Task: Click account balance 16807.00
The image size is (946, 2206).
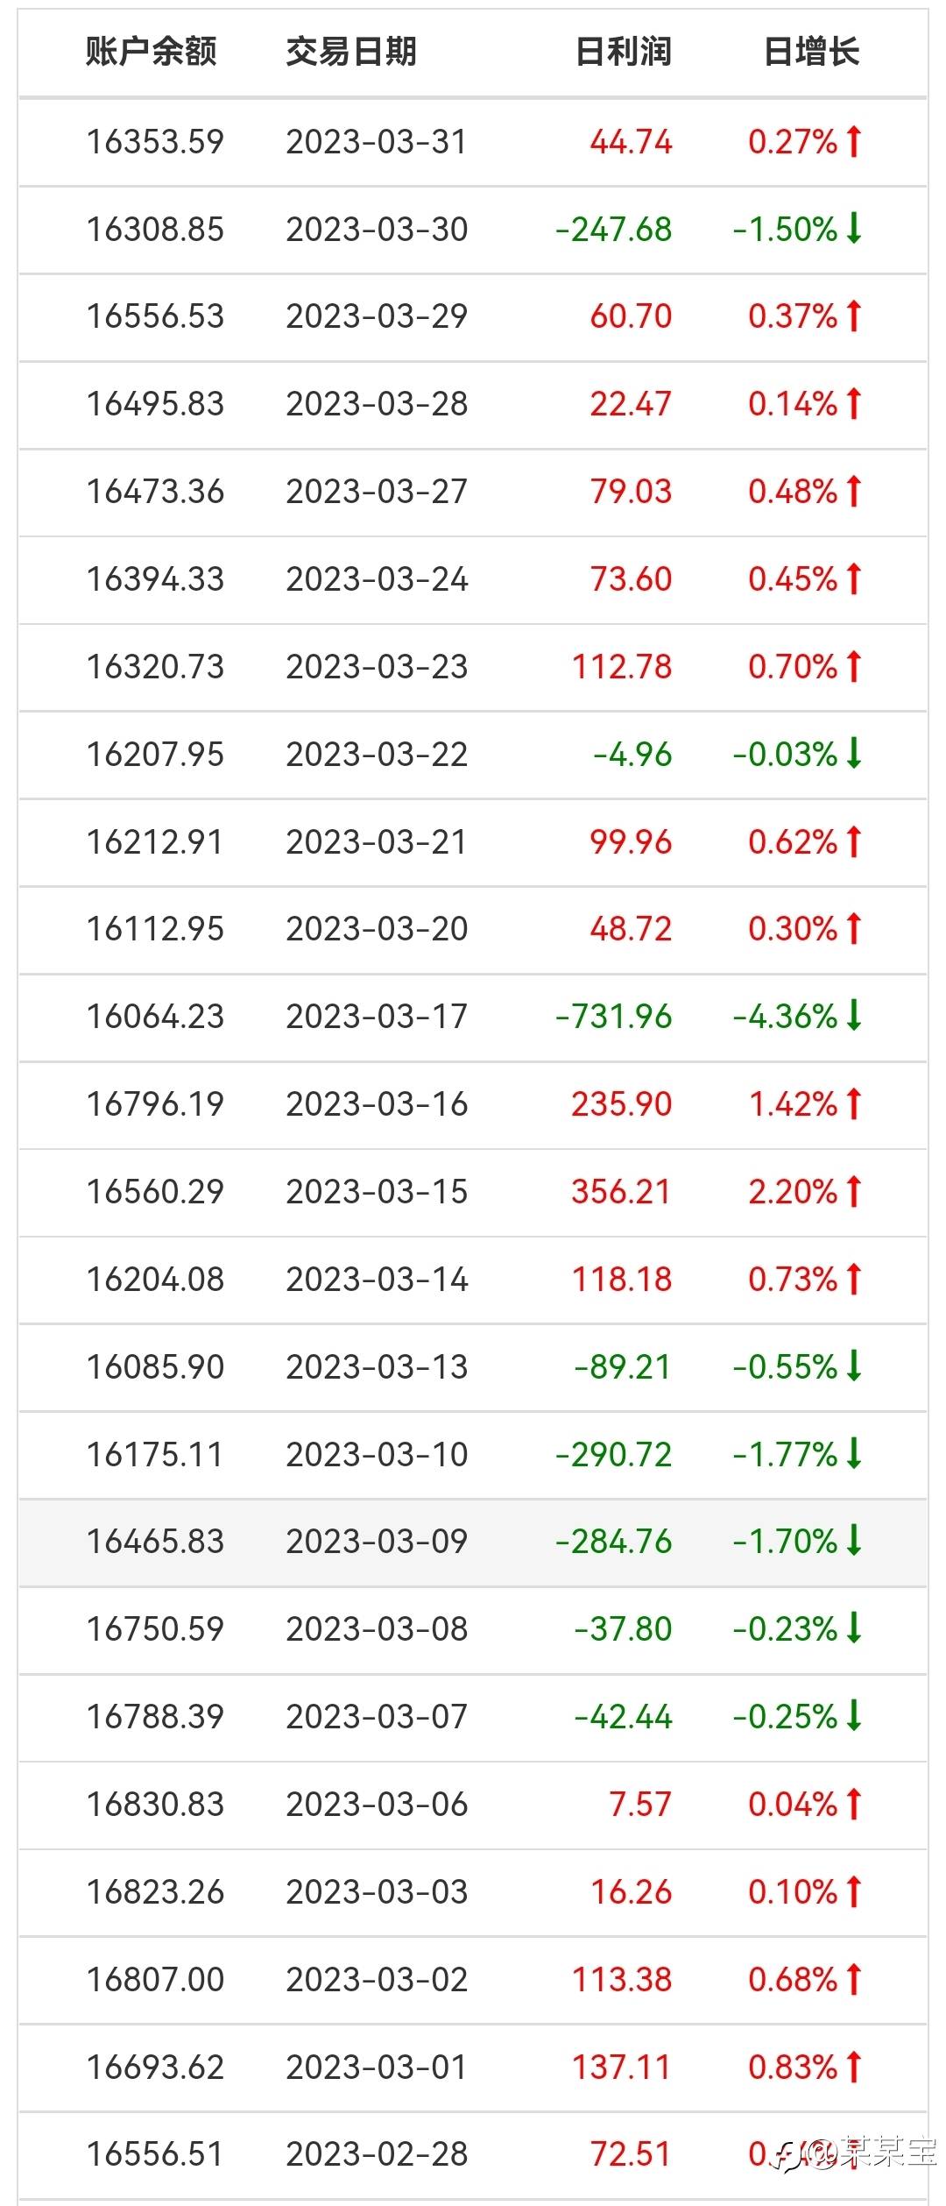Action: [x=155, y=1979]
